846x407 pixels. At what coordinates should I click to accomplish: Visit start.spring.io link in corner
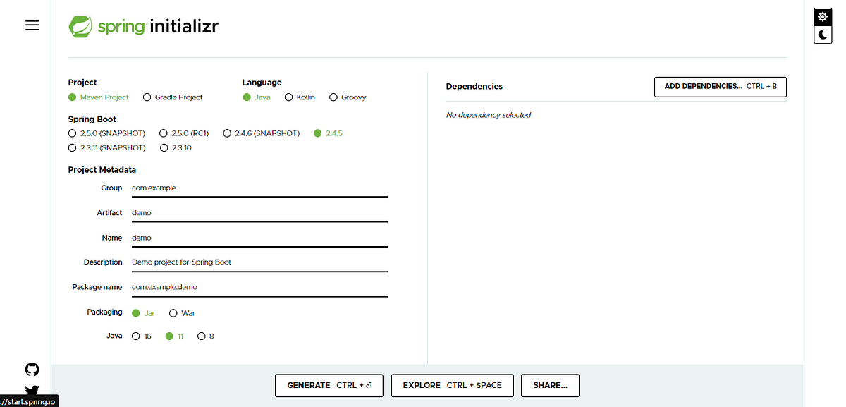tap(29, 401)
